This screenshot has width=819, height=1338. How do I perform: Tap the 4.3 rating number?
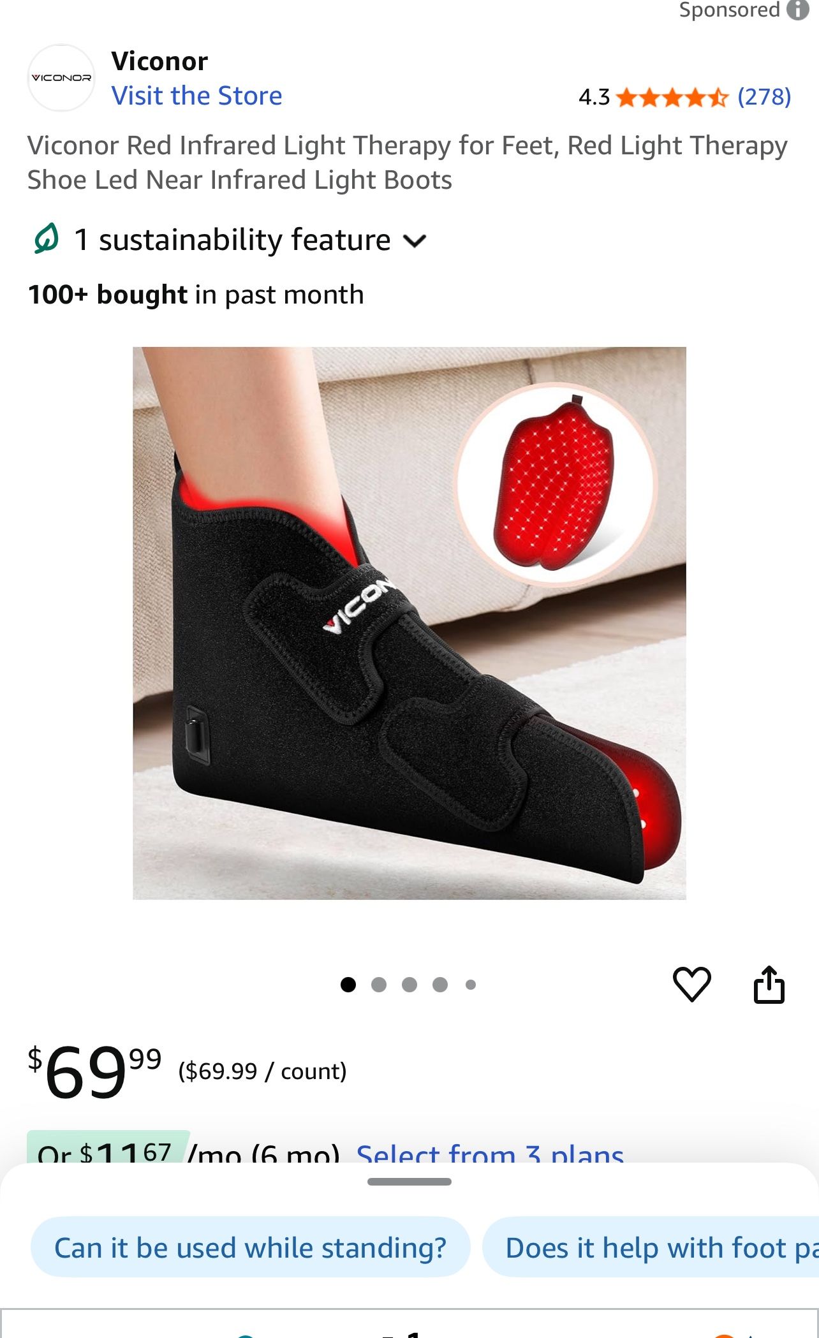point(594,98)
